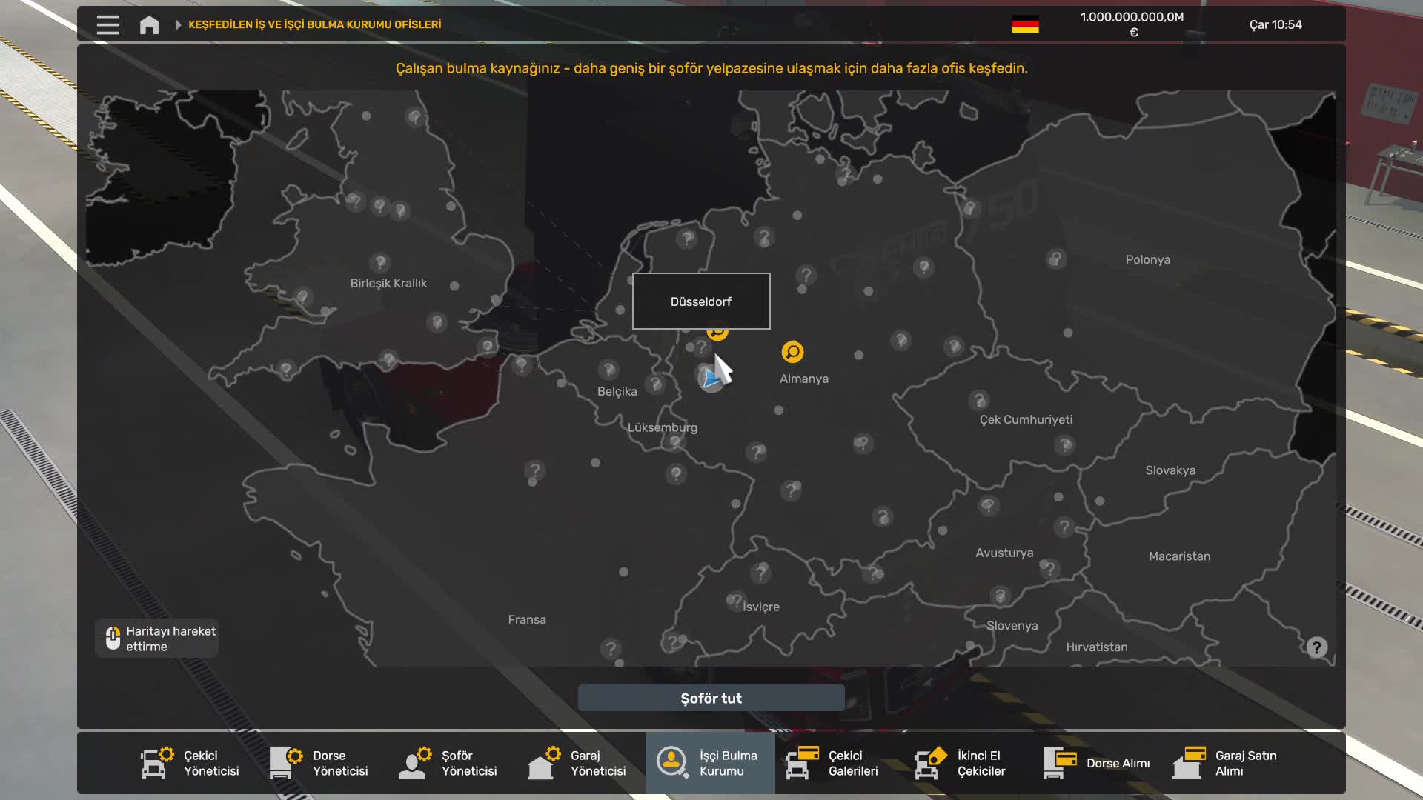The width and height of the screenshot is (1423, 800).
Task: Click breadcrumb arrow before office title
Action: click(x=178, y=24)
